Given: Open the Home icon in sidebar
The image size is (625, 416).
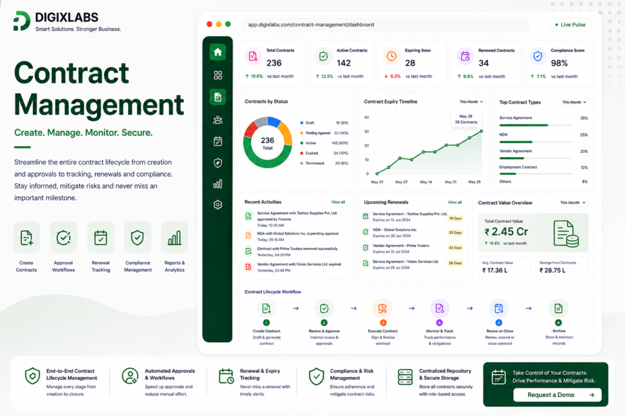Looking at the screenshot, I should coord(218,52).
